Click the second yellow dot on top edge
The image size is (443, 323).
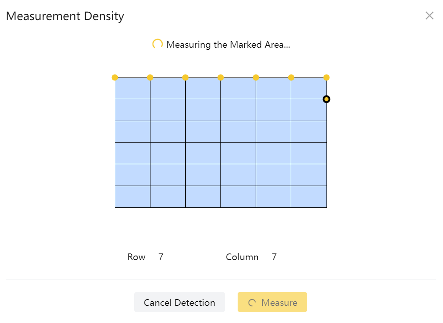[x=150, y=78]
